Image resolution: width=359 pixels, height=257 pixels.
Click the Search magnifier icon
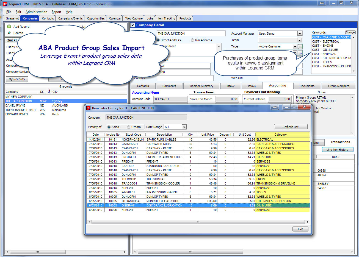(9, 33)
